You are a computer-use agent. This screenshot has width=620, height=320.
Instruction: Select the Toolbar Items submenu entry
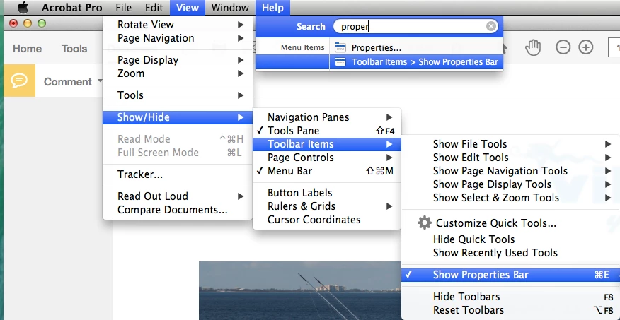click(327, 144)
